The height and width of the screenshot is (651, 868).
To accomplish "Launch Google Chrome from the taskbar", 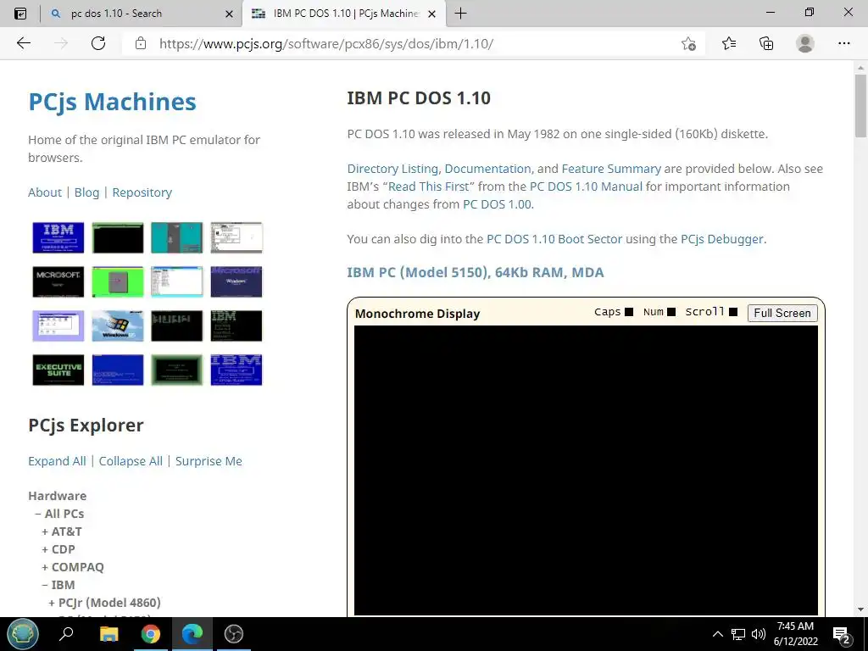I will pos(150,634).
